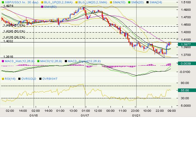The image size is (196, 153).
Task: Click the 01/17 date marker on time axis
Action: click(85, 115)
